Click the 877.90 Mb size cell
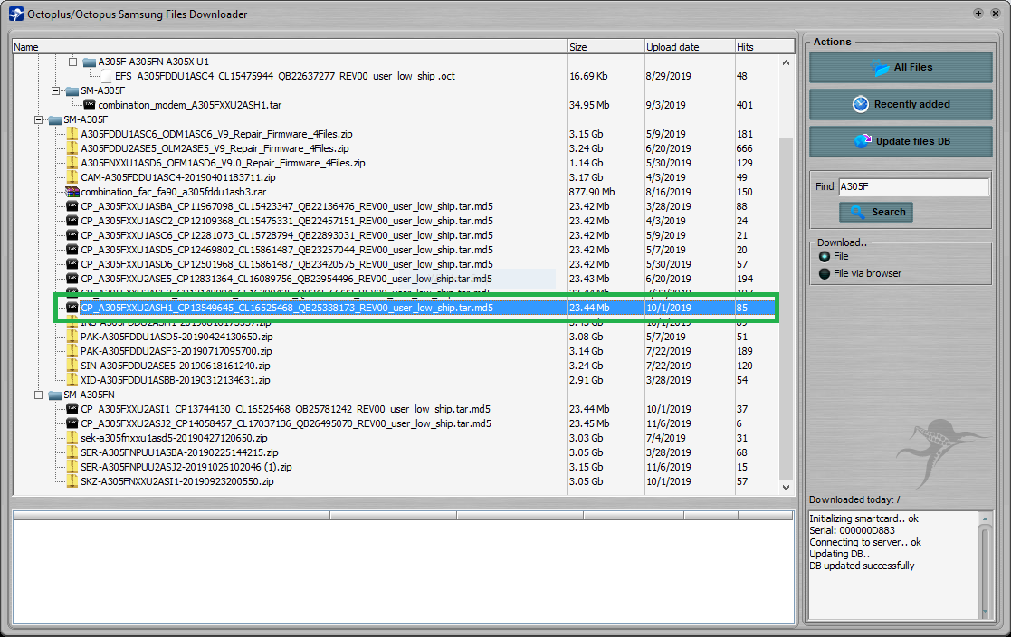The image size is (1011, 637). point(592,192)
